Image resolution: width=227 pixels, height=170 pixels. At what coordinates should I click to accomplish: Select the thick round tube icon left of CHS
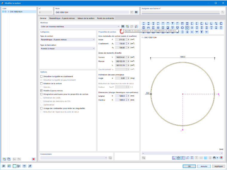tap(182, 28)
